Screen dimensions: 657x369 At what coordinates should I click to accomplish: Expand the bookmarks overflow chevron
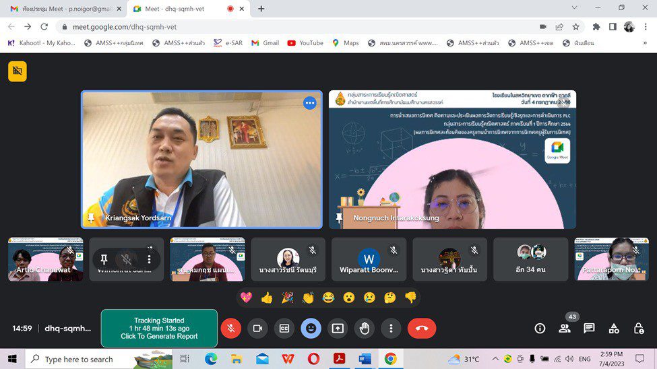(x=645, y=43)
